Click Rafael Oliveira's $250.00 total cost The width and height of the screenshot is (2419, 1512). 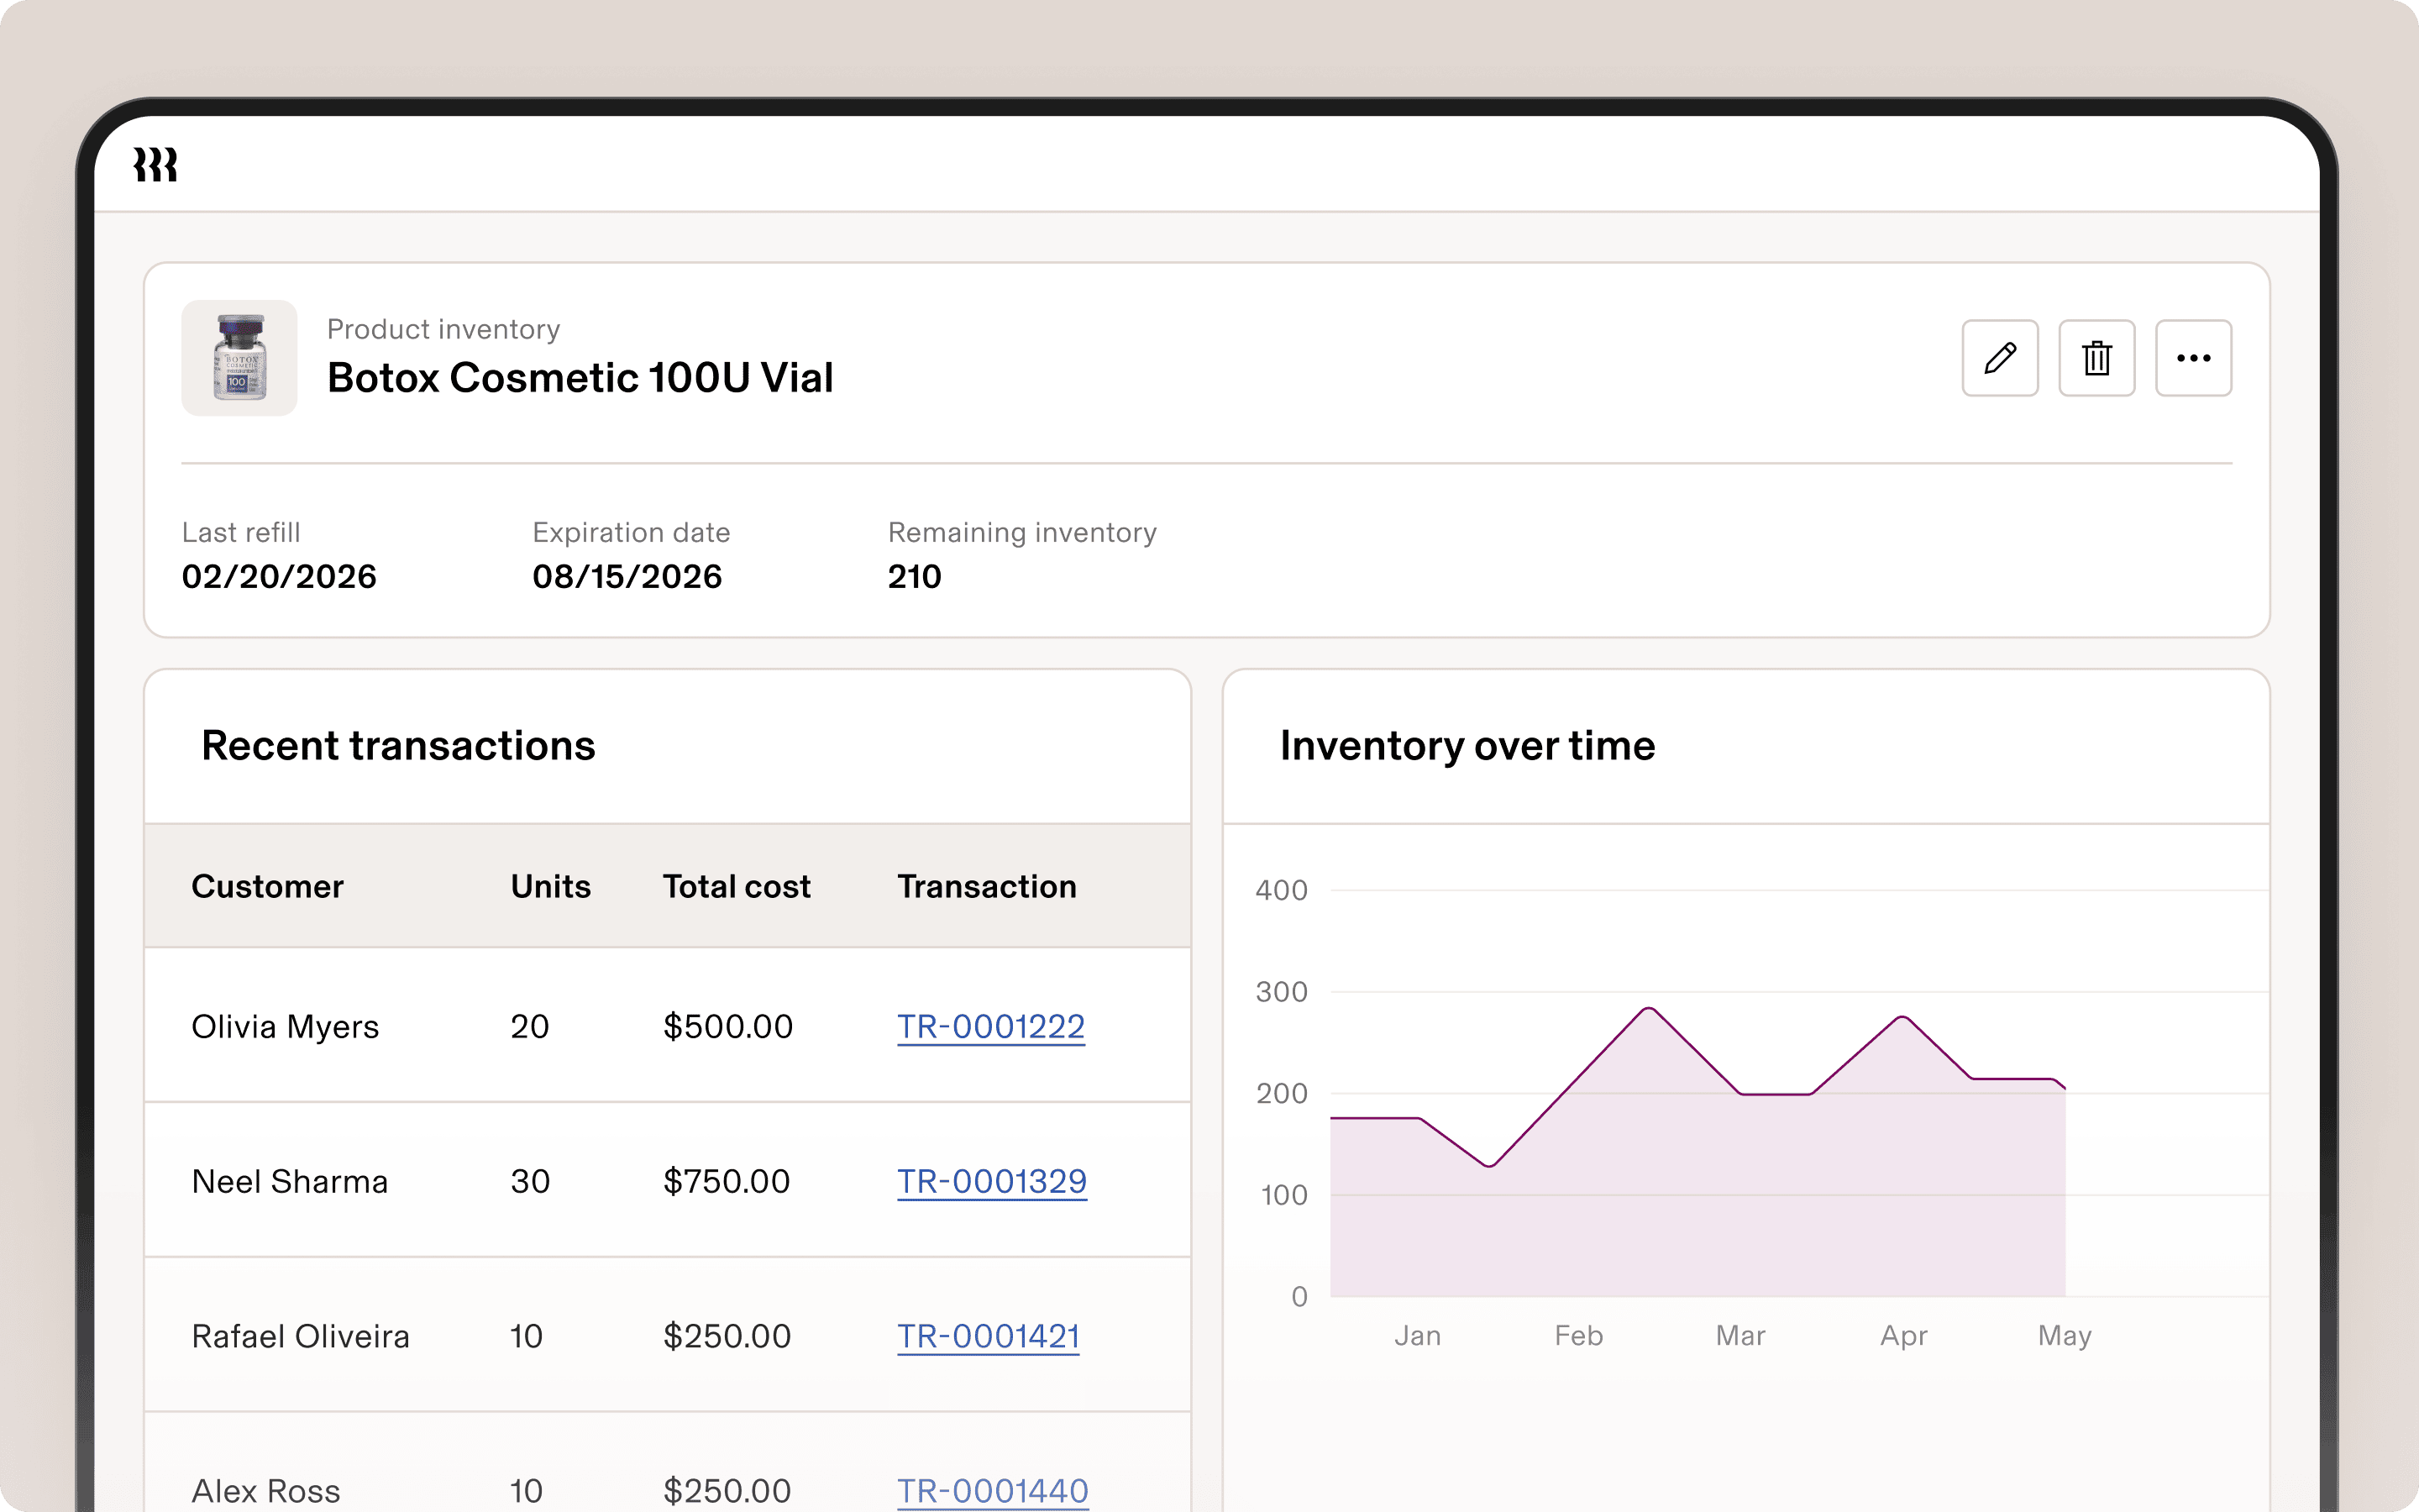pyautogui.click(x=727, y=1337)
